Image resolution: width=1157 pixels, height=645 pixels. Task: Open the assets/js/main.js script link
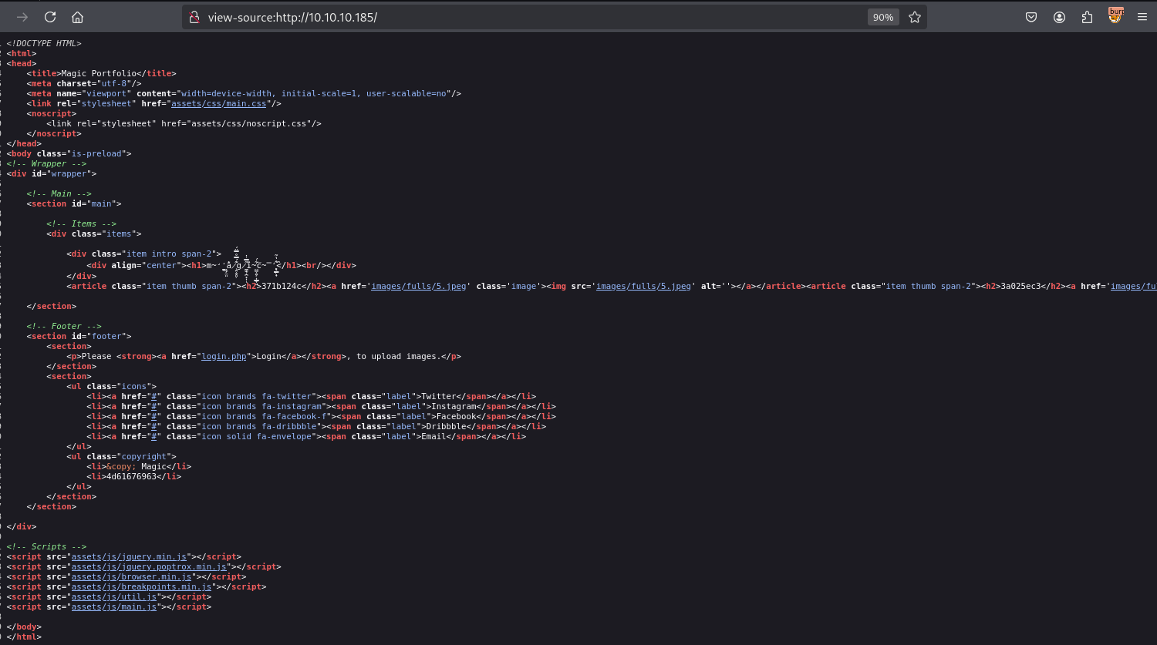click(x=114, y=606)
